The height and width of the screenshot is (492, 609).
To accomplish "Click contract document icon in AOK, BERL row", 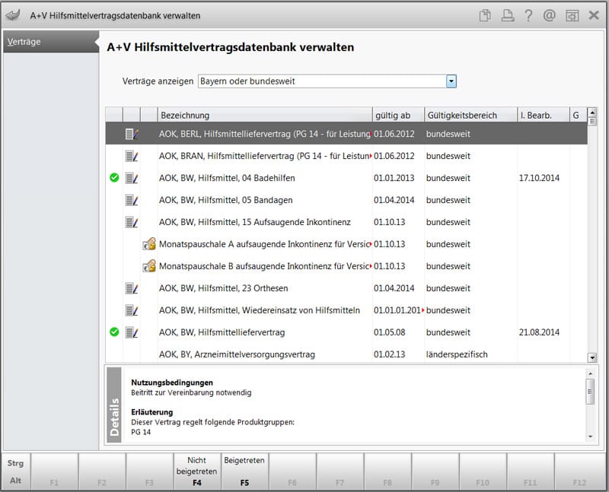I will click(x=132, y=135).
